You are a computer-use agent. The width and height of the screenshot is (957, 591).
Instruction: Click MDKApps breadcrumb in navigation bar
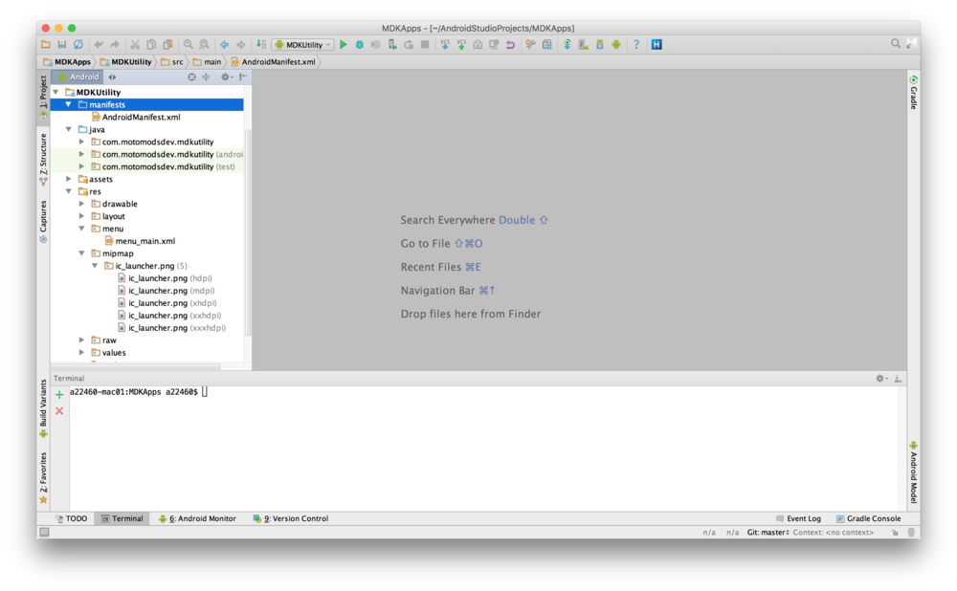tap(67, 61)
